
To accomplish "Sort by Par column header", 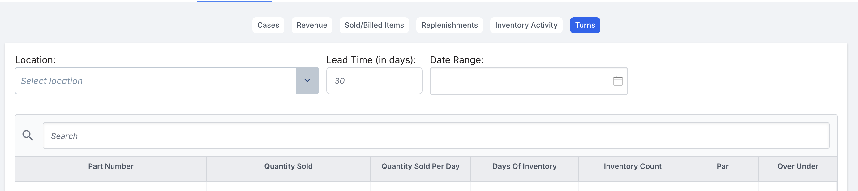I will [x=723, y=166].
